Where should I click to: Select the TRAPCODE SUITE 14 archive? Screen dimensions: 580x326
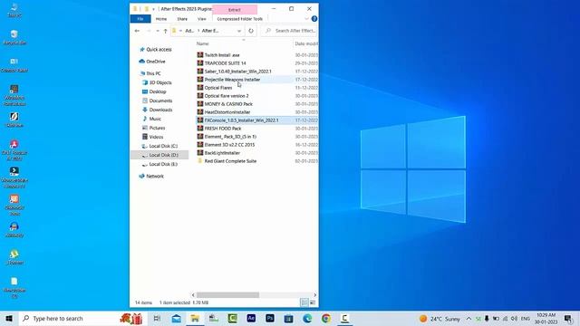[x=225, y=63]
